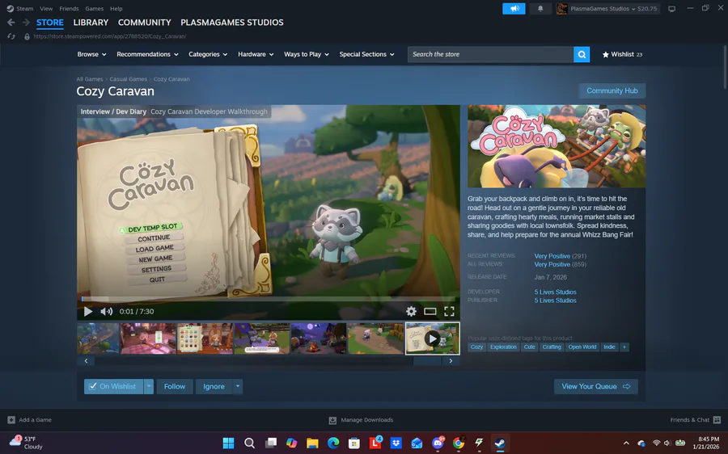Toggle theater mode on the video
728x454 pixels.
coord(430,311)
